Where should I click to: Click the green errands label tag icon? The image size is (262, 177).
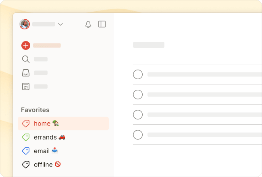coord(26,137)
